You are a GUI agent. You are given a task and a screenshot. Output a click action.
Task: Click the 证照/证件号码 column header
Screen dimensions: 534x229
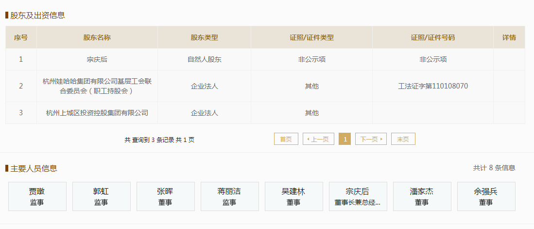[432, 37]
